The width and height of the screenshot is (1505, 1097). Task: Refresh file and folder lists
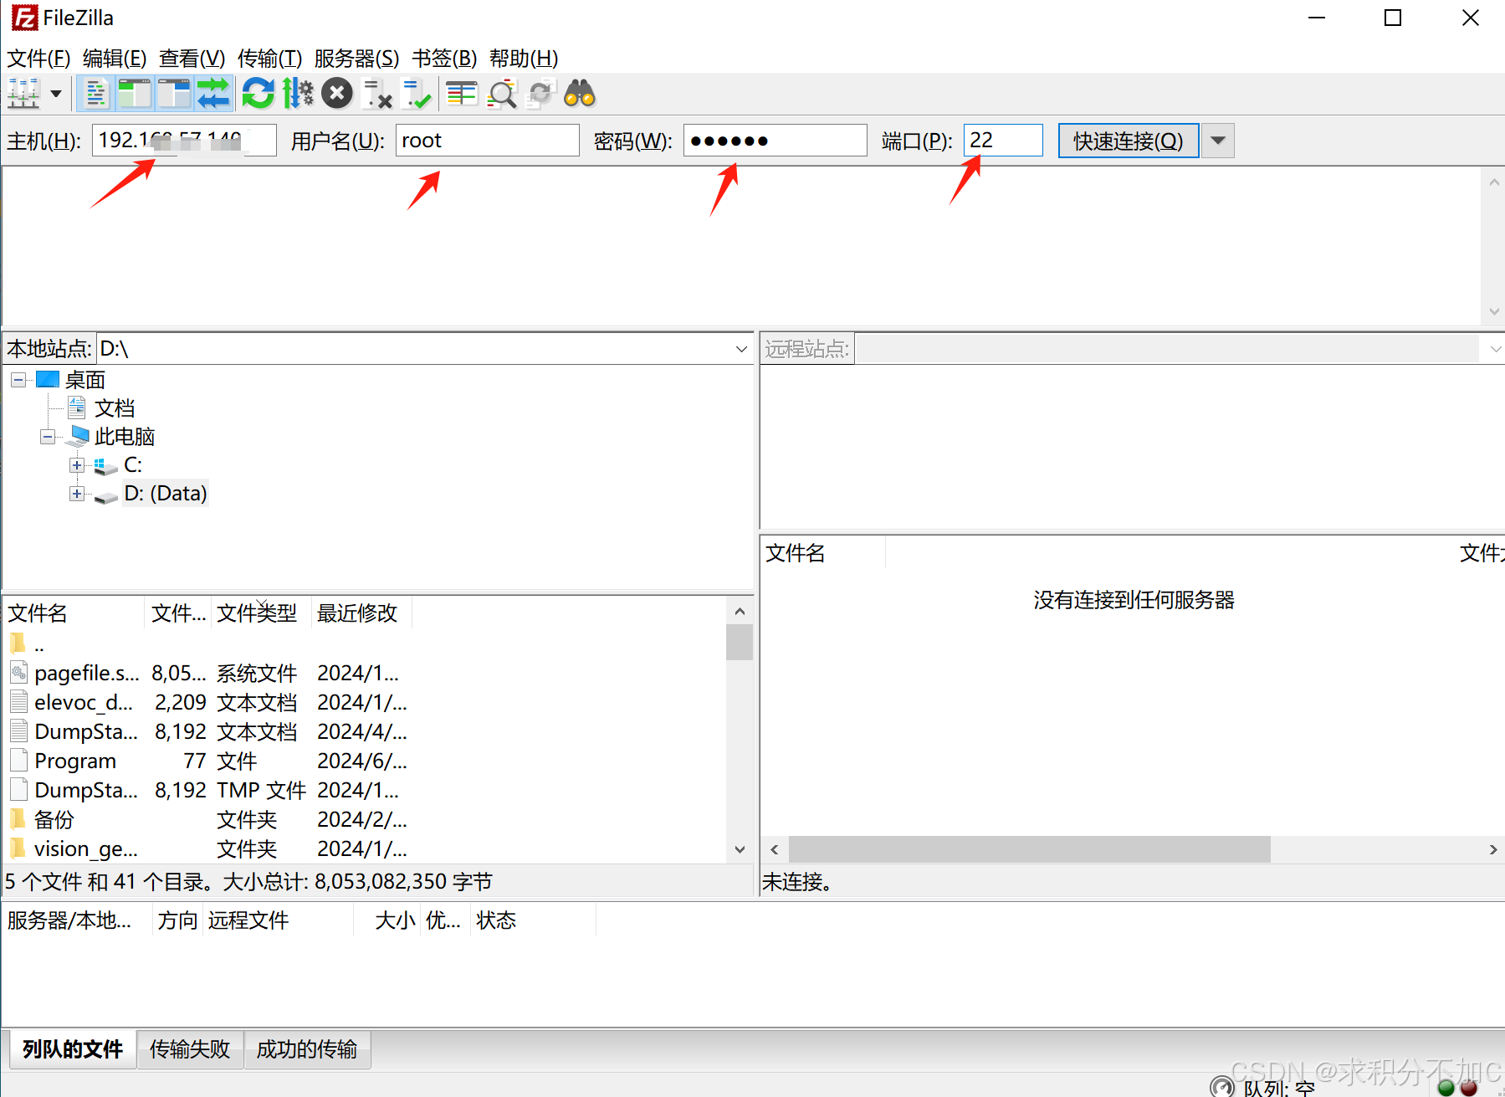click(x=259, y=94)
